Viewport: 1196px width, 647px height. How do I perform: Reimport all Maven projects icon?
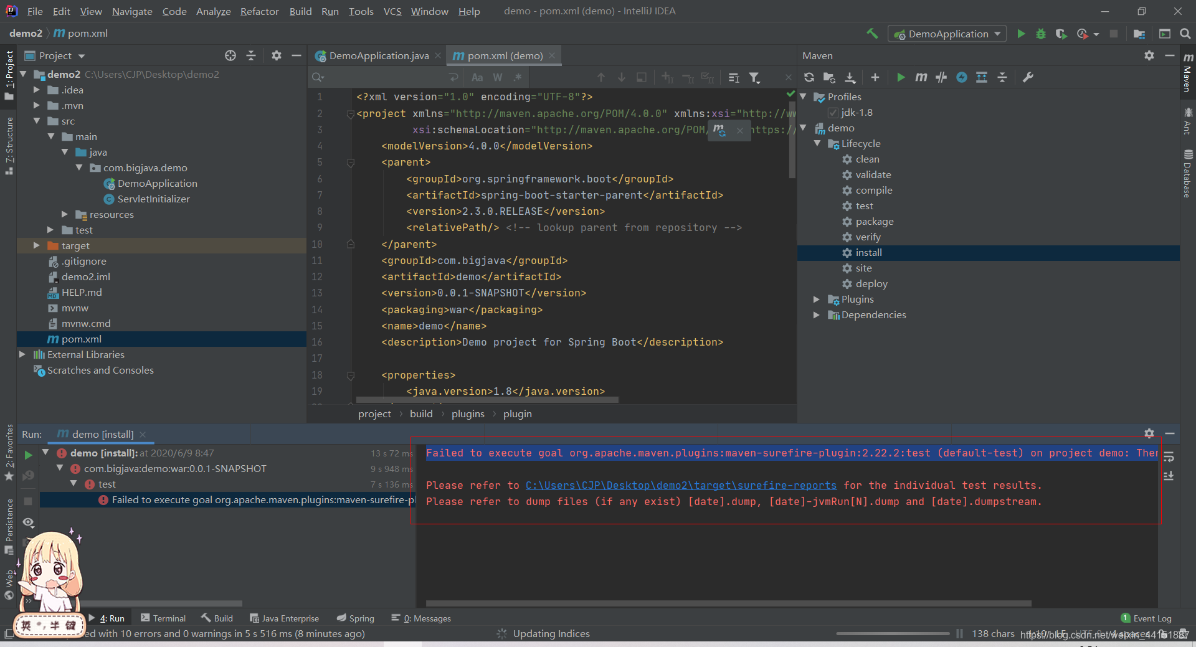tap(809, 77)
